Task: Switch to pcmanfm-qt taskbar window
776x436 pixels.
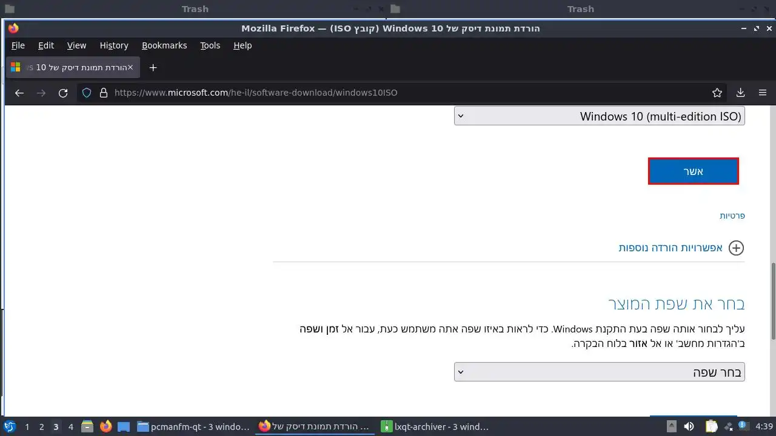Action: 193,427
